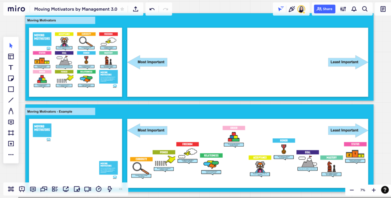Toggle collaborators' cursors visibility icon
Screen dimensions: 391x198
(x=281, y=9)
